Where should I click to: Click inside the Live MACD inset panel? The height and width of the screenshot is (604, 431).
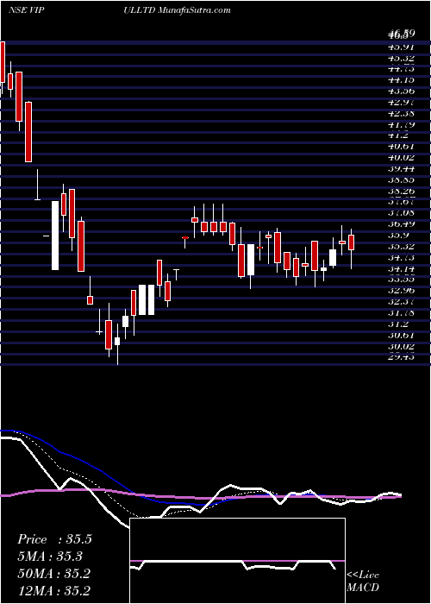coord(237,561)
